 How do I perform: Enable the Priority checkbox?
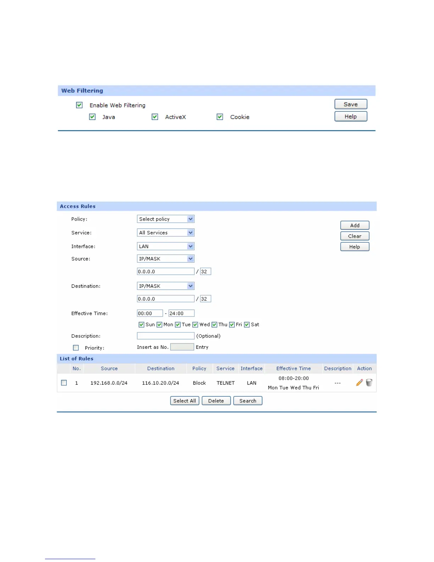pyautogui.click(x=76, y=348)
